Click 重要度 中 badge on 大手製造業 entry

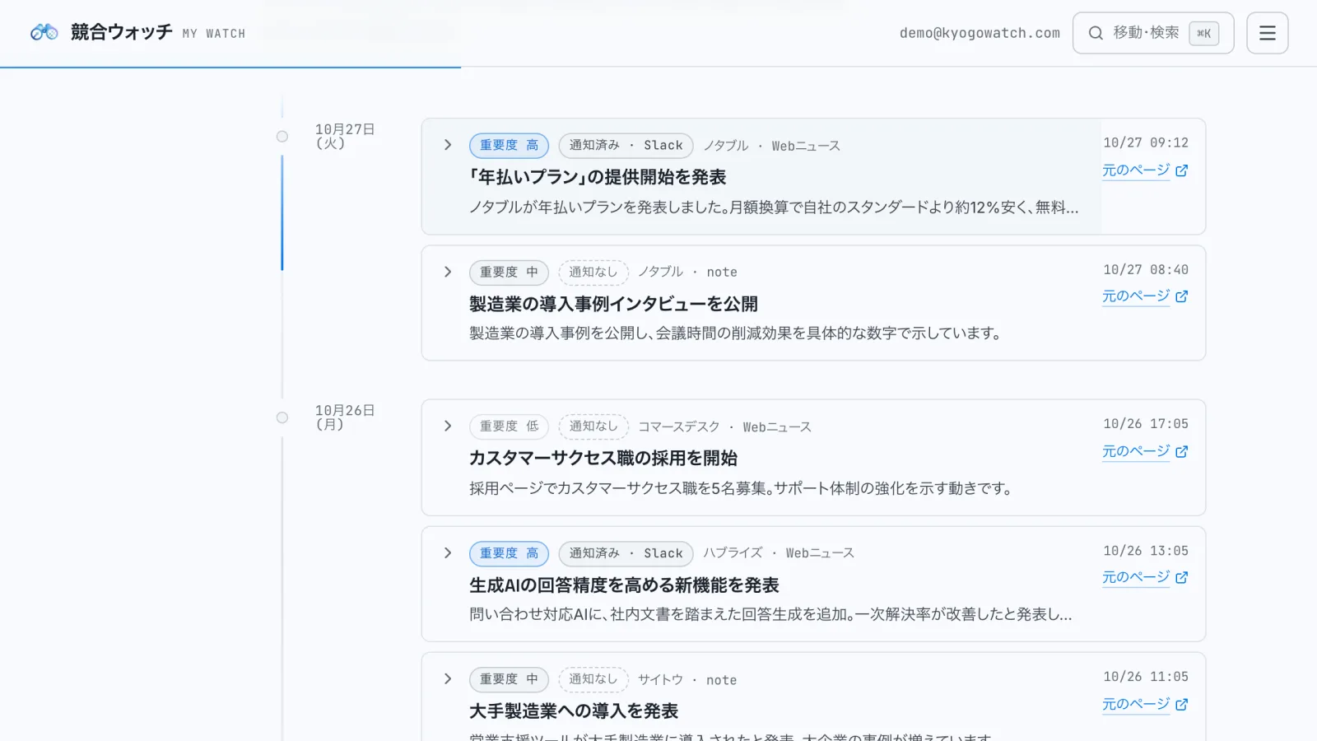(x=509, y=679)
